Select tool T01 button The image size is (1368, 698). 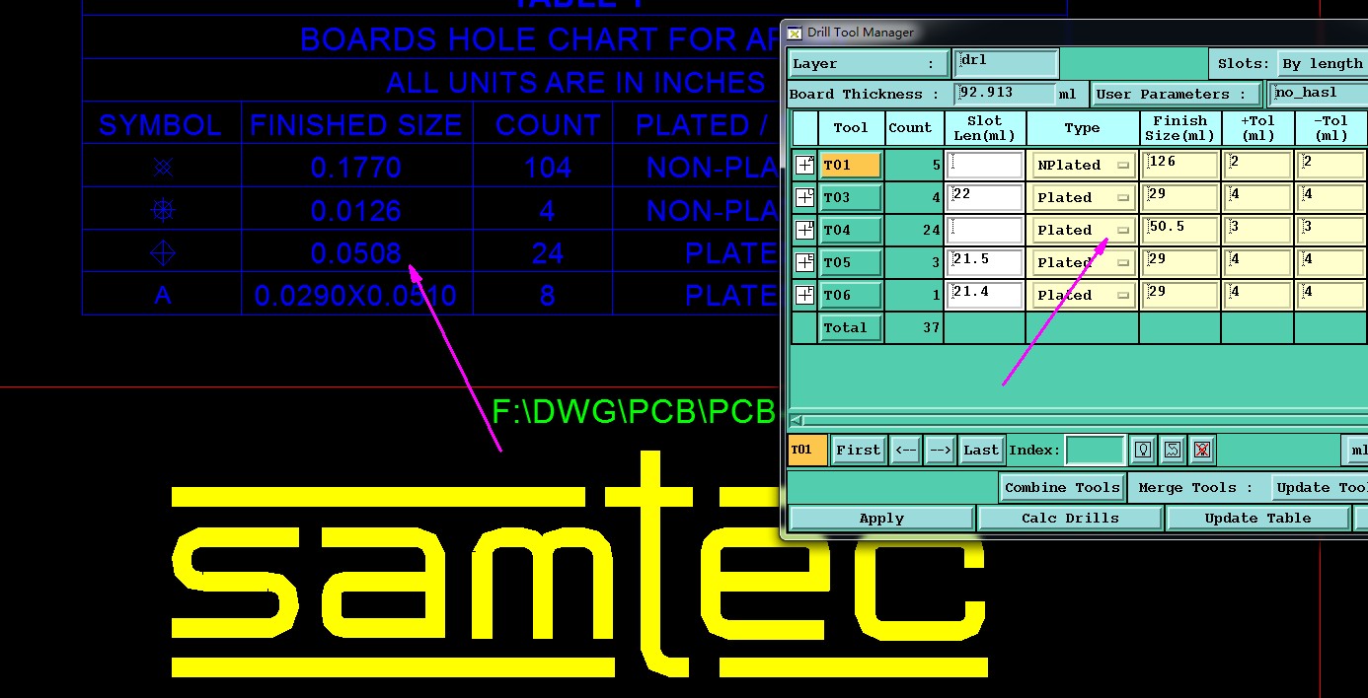coord(850,165)
